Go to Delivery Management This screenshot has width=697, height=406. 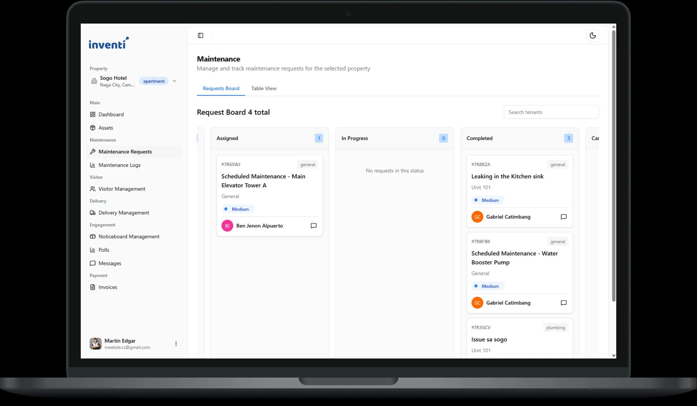coord(124,213)
